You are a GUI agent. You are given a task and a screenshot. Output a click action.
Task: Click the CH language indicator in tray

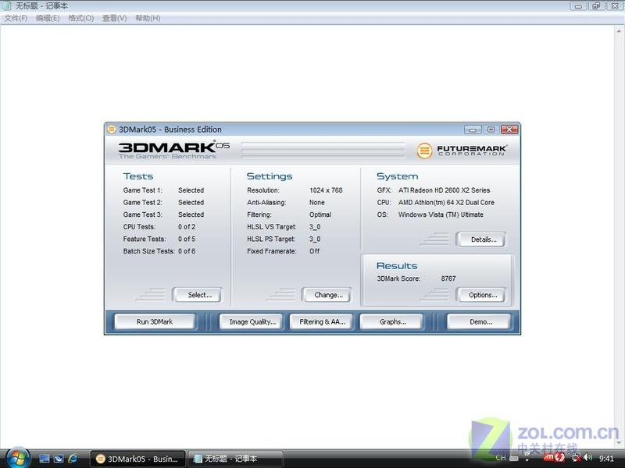click(x=501, y=458)
